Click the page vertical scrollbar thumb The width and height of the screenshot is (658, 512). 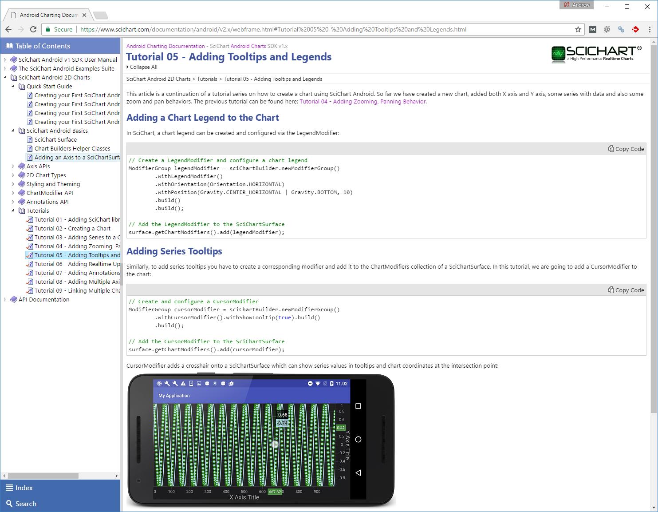(x=654, y=229)
